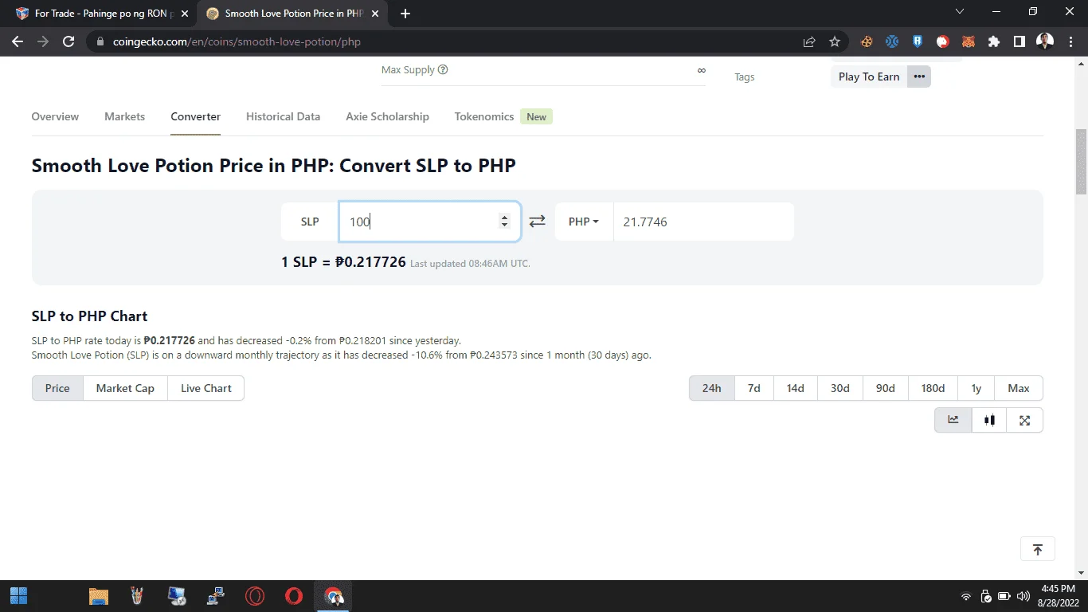The image size is (1088, 612).
Task: Click the address bar URL
Action: 237,41
